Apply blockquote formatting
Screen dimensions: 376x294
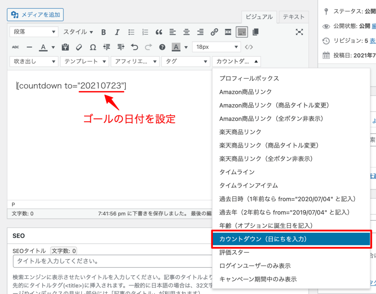159,32
